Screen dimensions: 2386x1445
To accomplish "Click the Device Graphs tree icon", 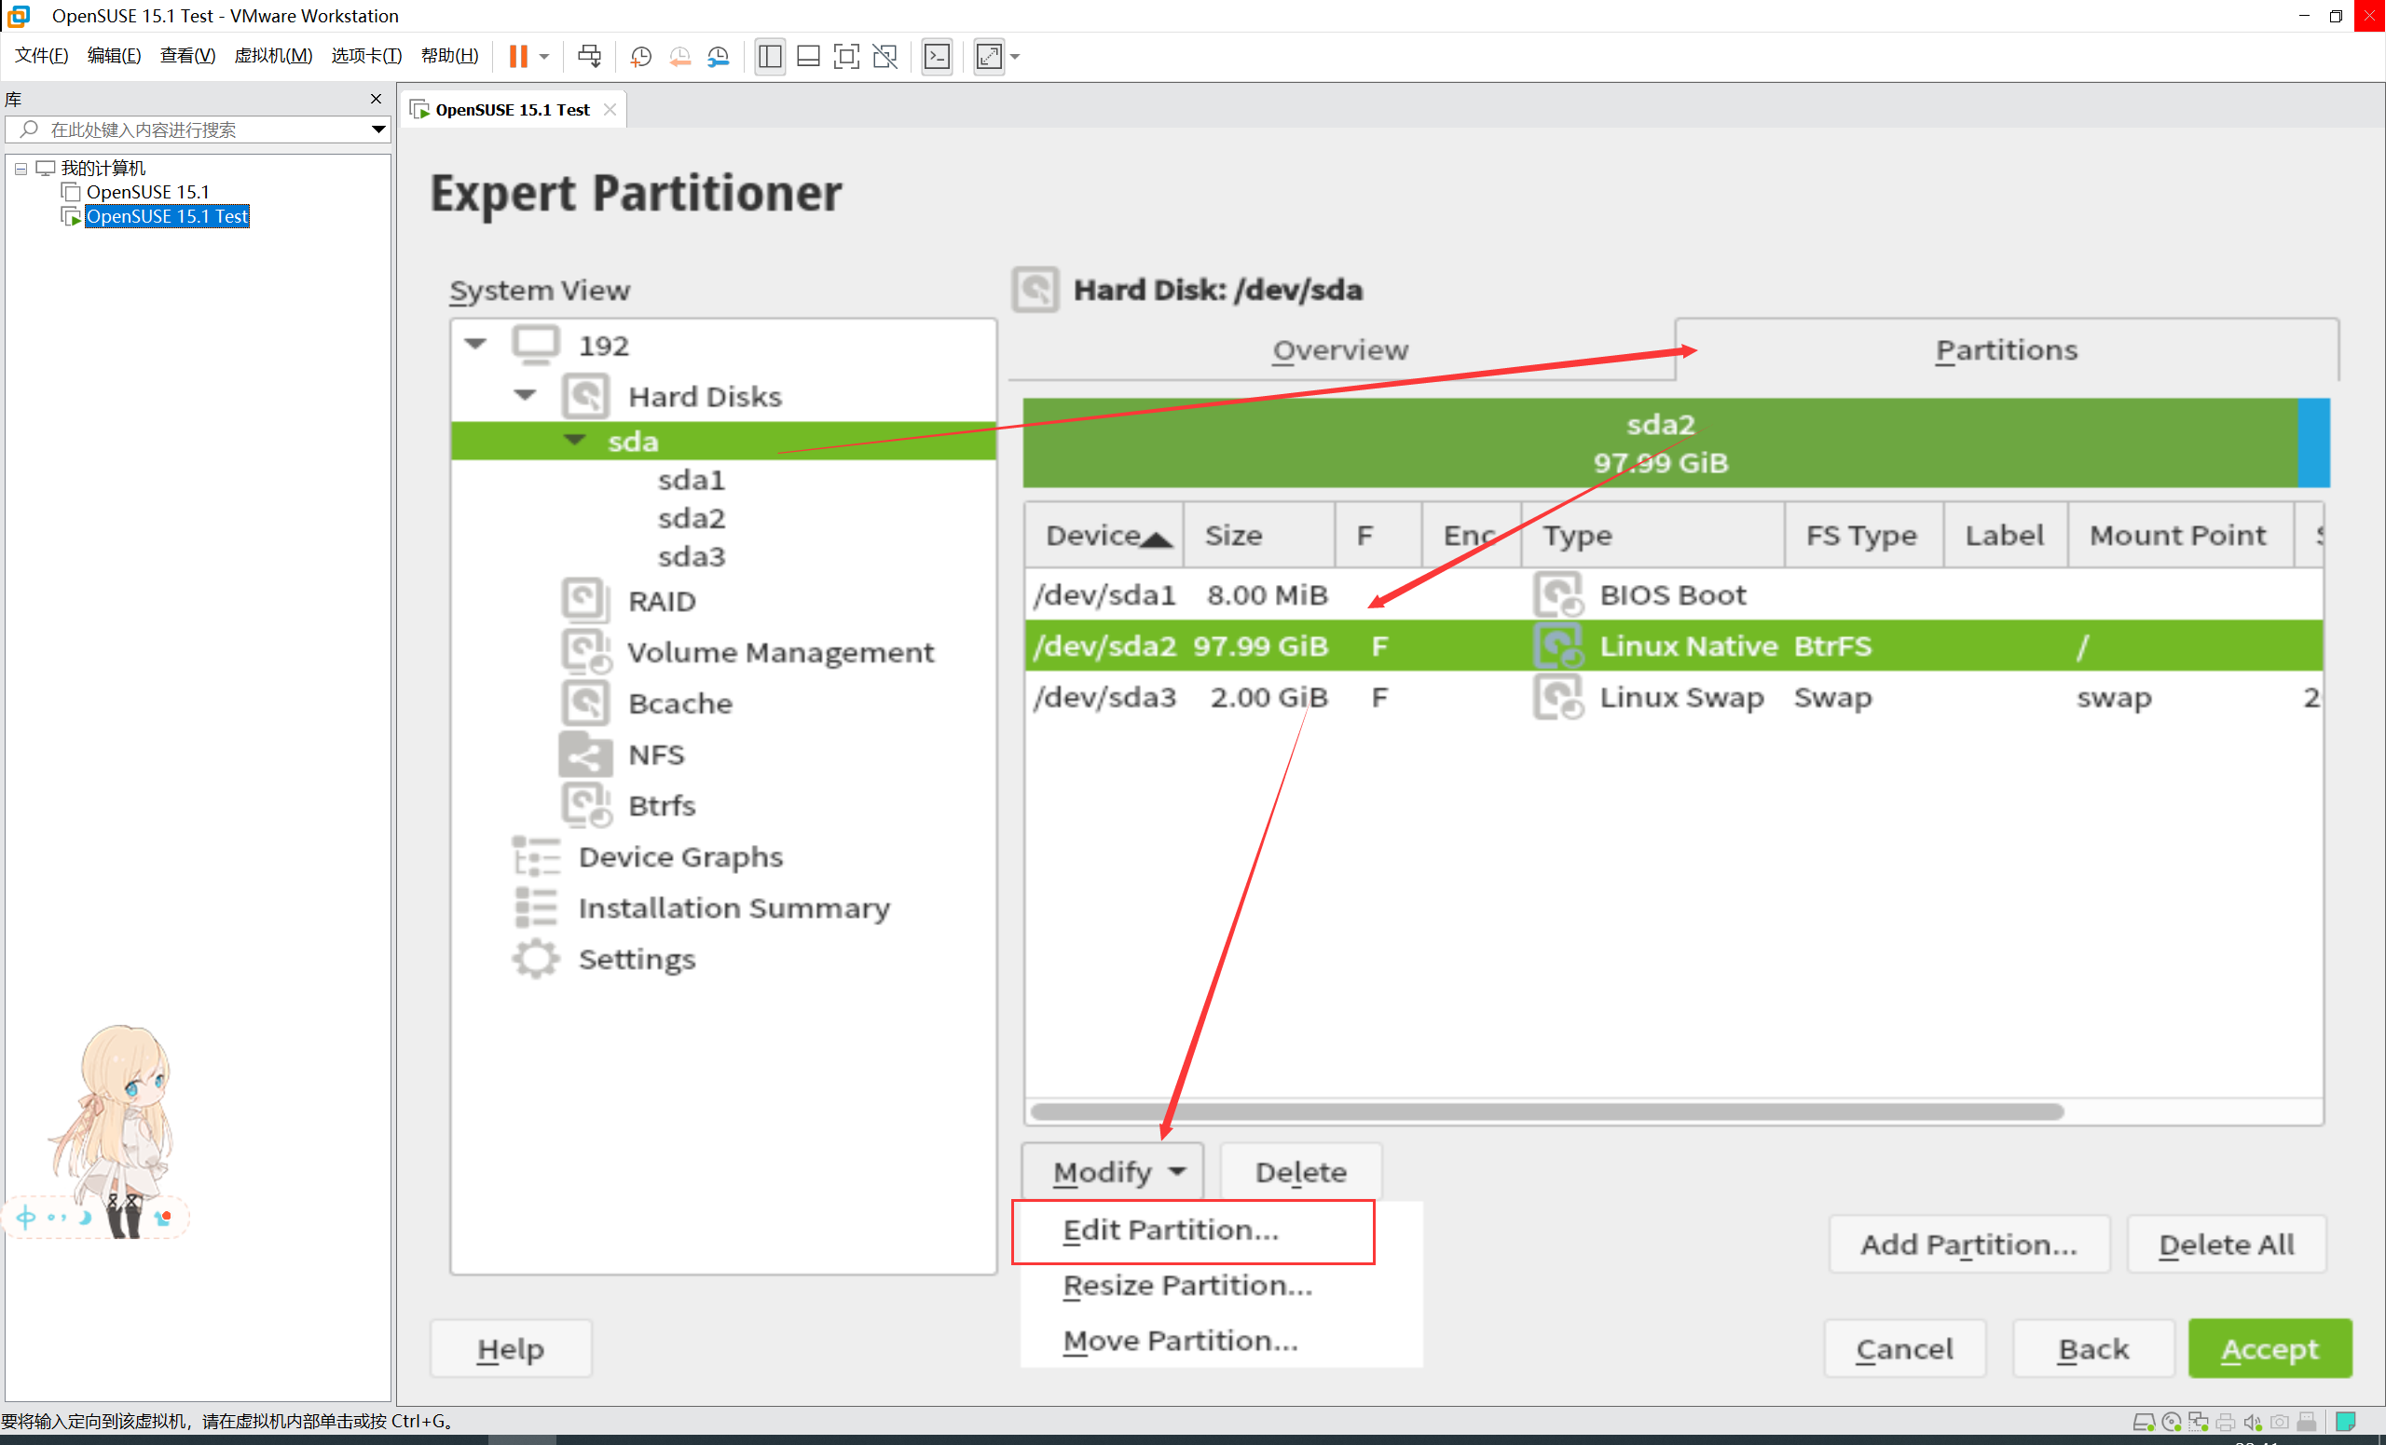I will click(x=536, y=856).
